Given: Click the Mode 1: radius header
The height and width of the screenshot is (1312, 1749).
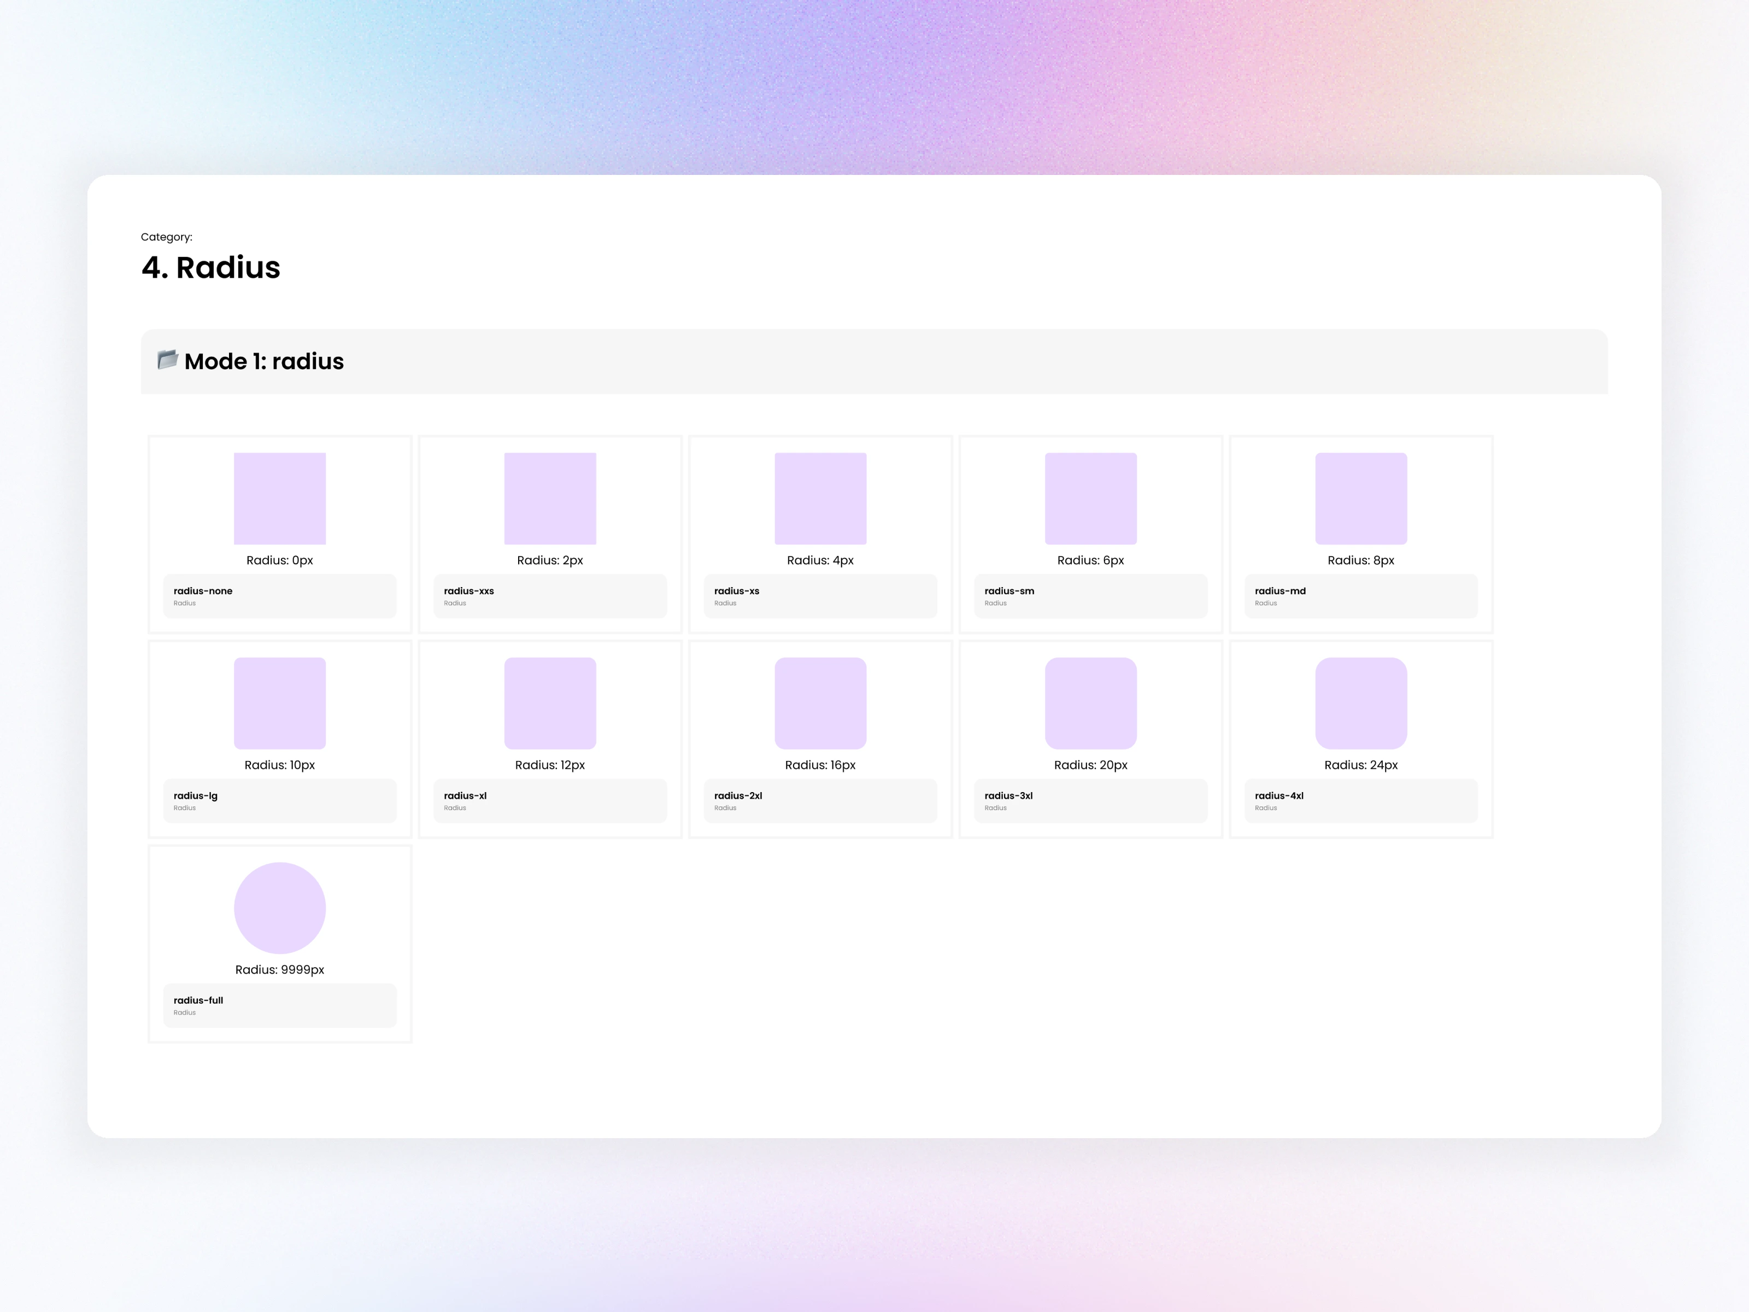Looking at the screenshot, I should (264, 361).
